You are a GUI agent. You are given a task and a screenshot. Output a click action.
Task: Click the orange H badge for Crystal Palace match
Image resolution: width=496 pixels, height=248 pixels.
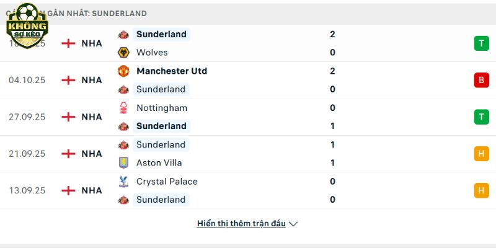481,190
